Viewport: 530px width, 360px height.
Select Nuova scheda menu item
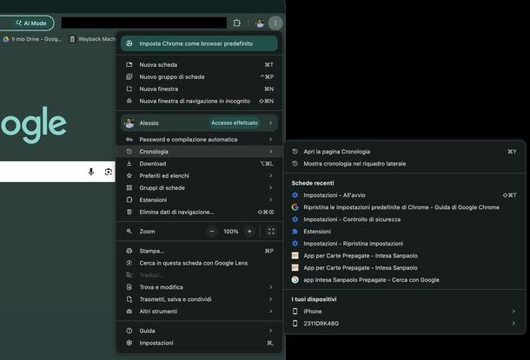(199, 65)
